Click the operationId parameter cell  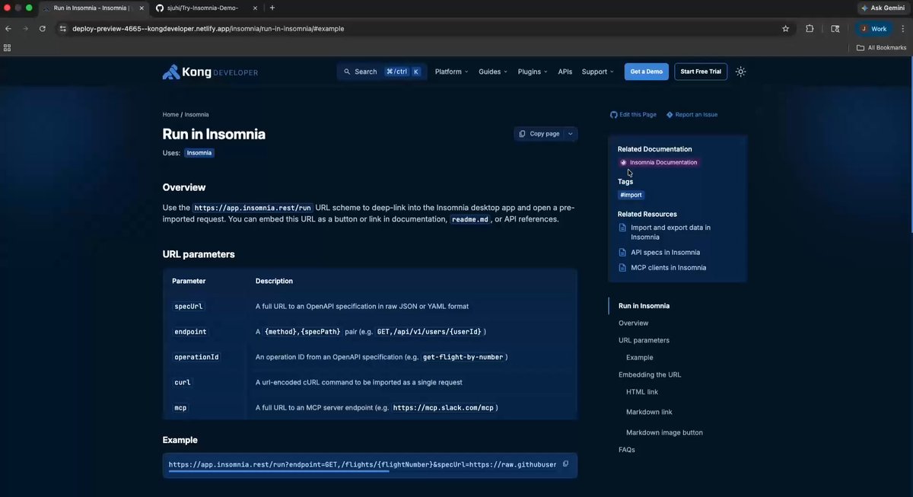(196, 357)
